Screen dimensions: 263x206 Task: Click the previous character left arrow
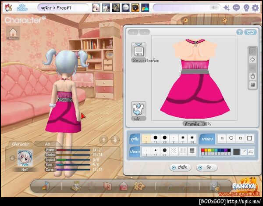click(x=12, y=158)
